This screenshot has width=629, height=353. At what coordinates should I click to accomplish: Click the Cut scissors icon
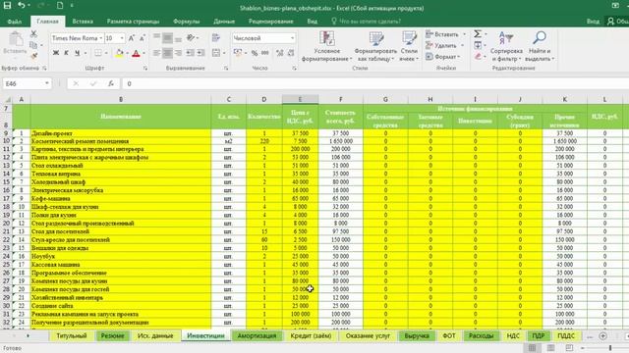coord(33,34)
